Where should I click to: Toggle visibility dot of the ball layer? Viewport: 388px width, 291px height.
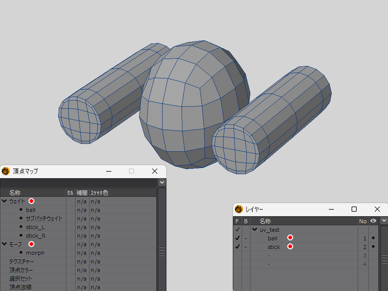(373, 238)
